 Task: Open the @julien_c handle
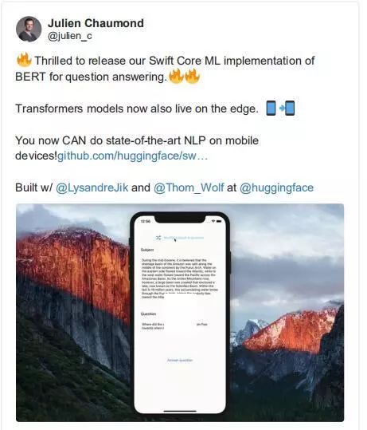pos(70,36)
